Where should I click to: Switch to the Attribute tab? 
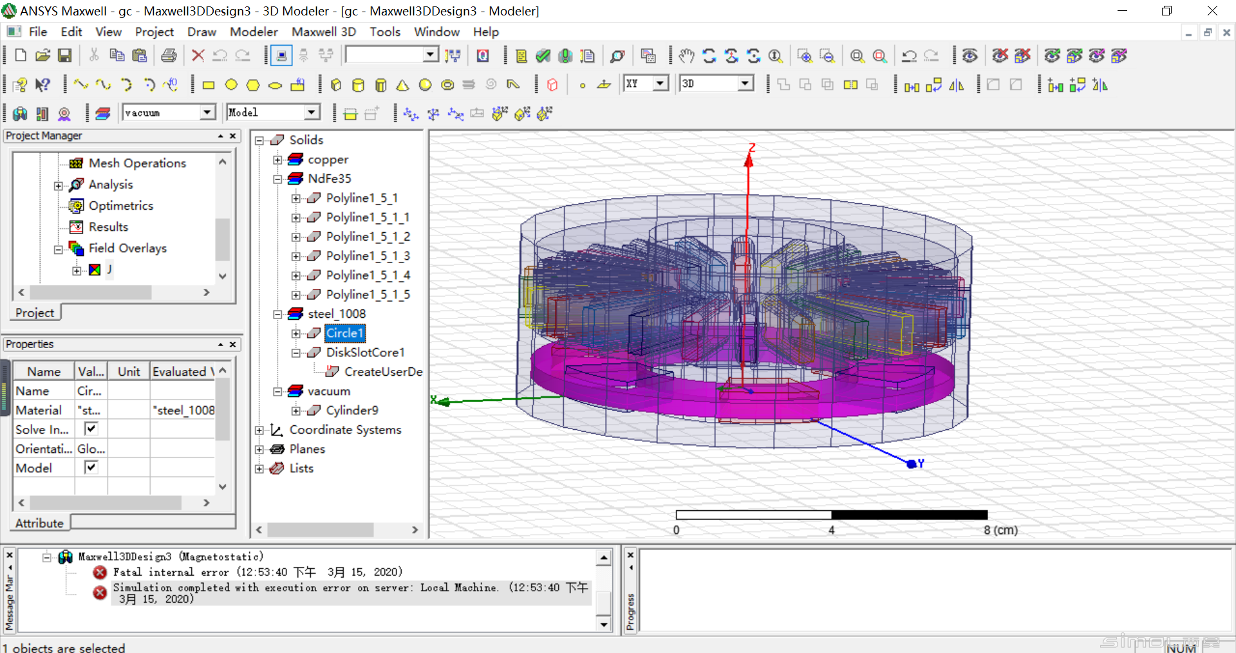point(39,523)
